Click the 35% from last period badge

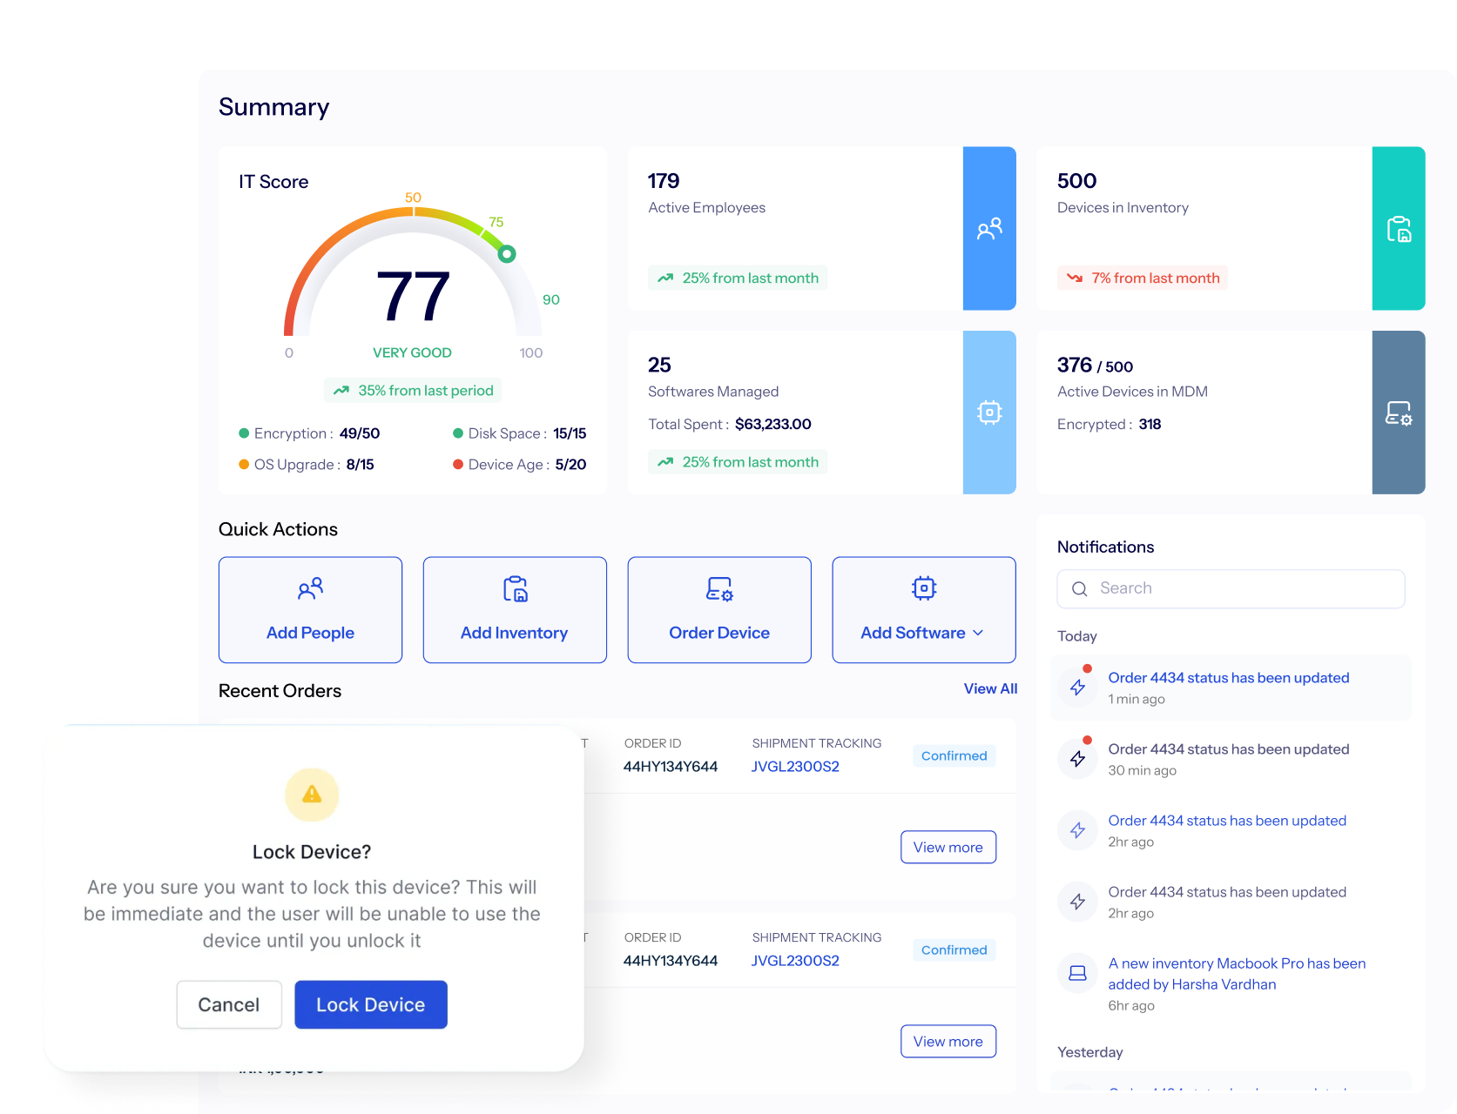point(413,391)
